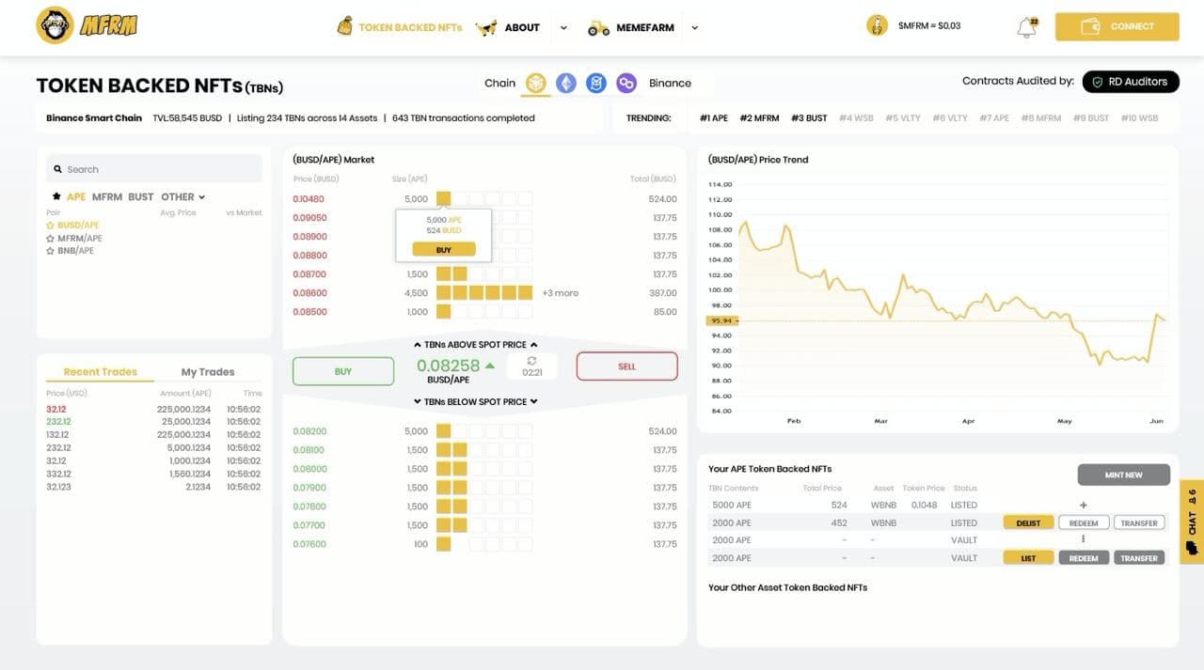Click the RD Auditors badge
This screenshot has width=1204, height=670.
click(x=1130, y=82)
